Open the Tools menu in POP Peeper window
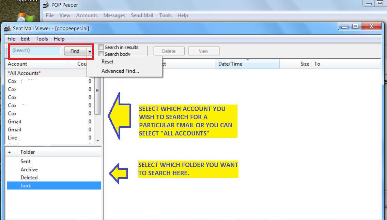Viewport: 387px width, 220px height. (x=165, y=15)
